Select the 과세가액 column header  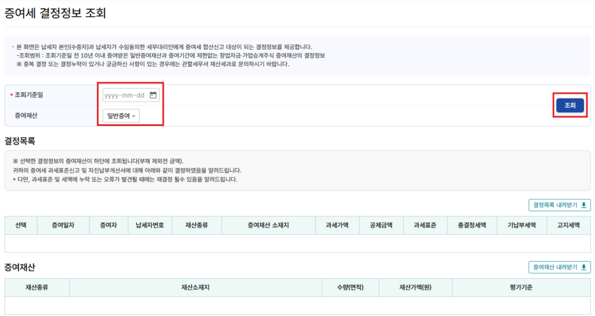click(x=337, y=225)
